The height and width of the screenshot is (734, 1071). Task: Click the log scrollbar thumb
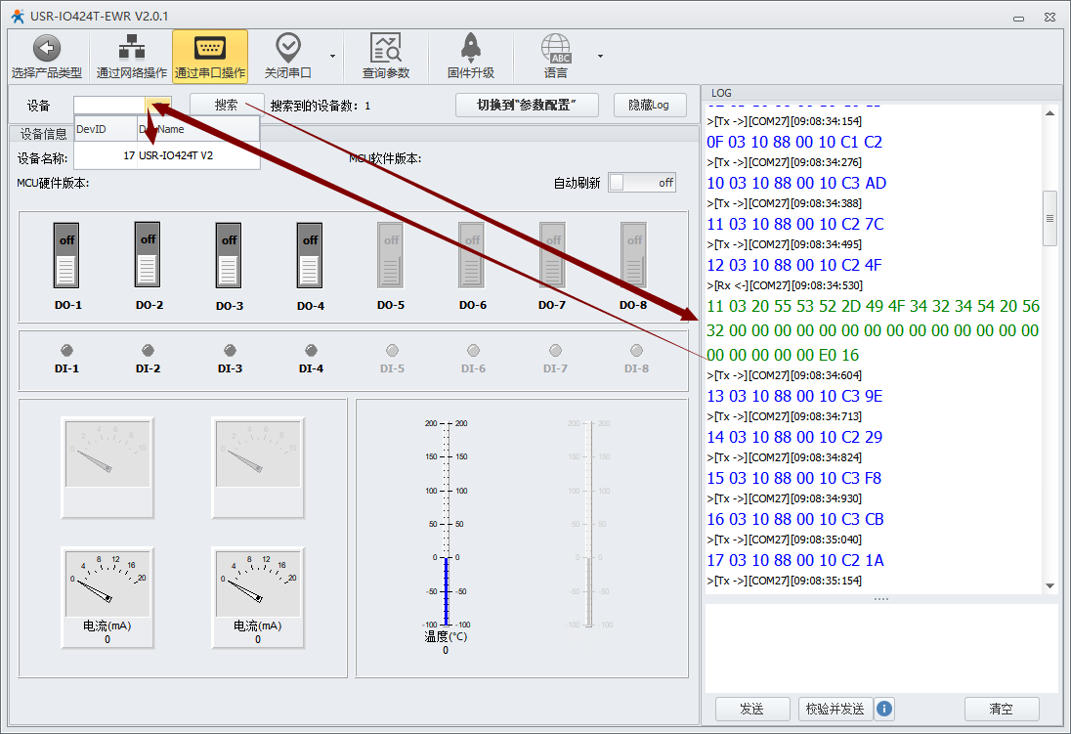[x=1050, y=218]
